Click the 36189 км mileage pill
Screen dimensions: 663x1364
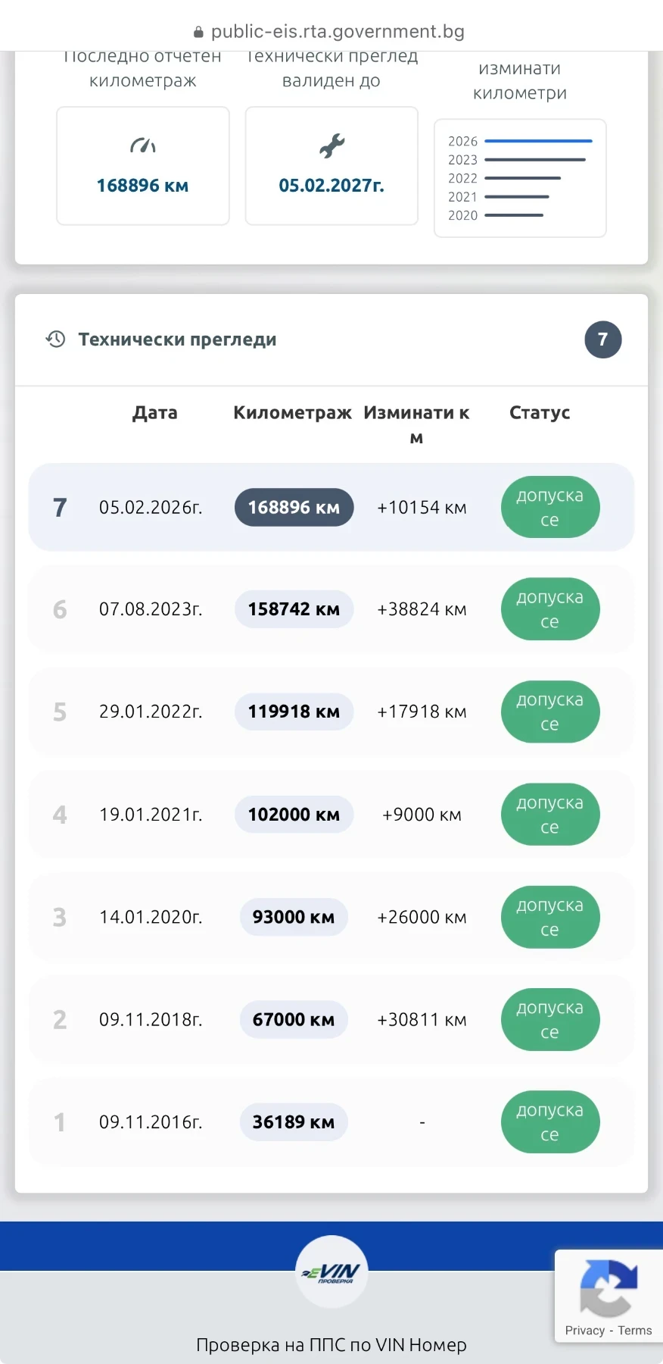tap(294, 1122)
